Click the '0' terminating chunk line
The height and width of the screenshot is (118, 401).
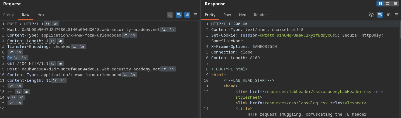point(8,97)
